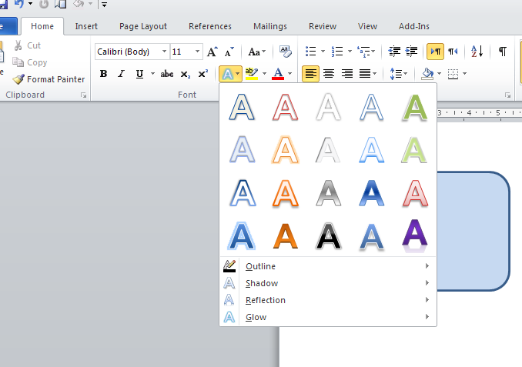The width and height of the screenshot is (522, 367).
Task: Click the Clear Formatting icon
Action: point(286,52)
